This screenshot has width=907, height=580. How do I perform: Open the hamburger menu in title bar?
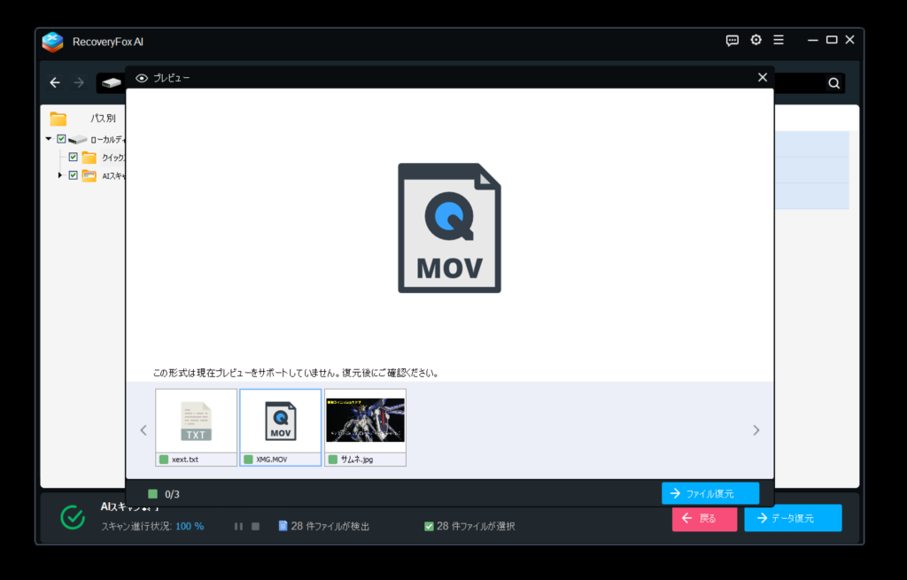point(779,40)
